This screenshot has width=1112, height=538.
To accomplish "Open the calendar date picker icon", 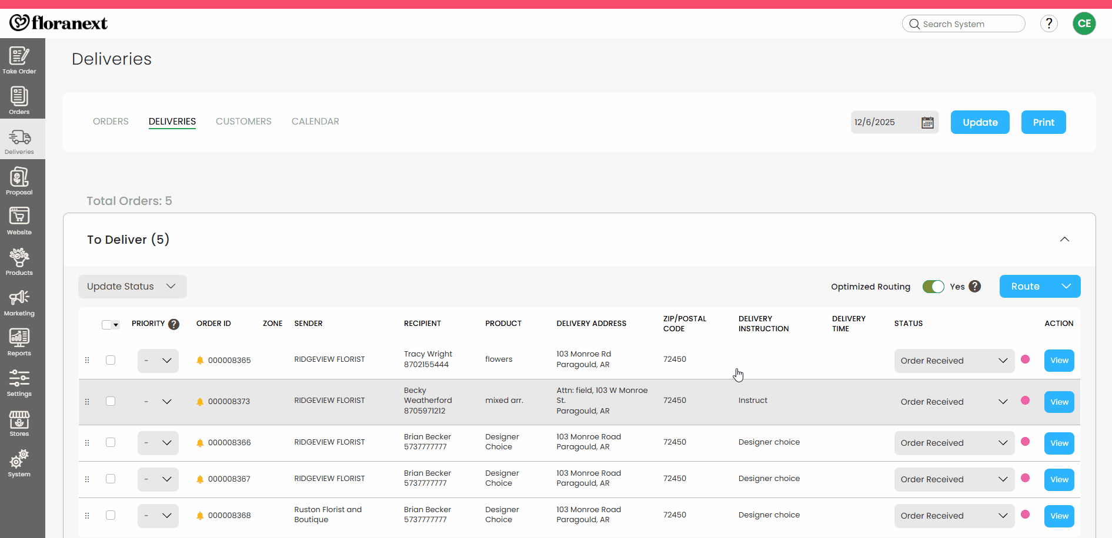I will pos(927,122).
